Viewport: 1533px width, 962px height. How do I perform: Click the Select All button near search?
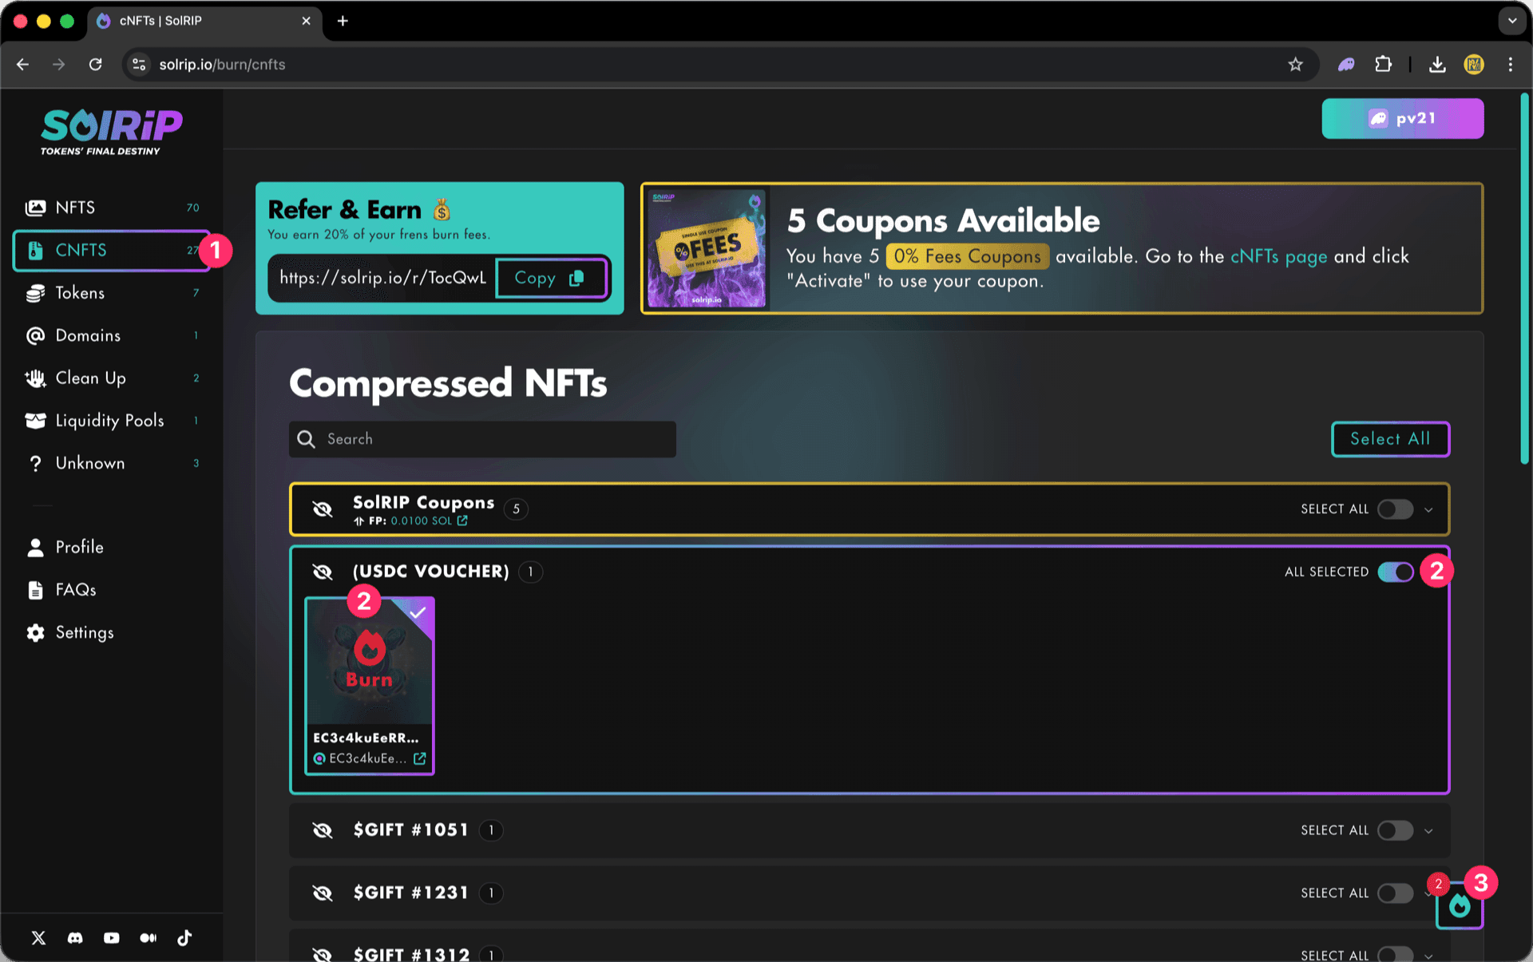pos(1390,439)
